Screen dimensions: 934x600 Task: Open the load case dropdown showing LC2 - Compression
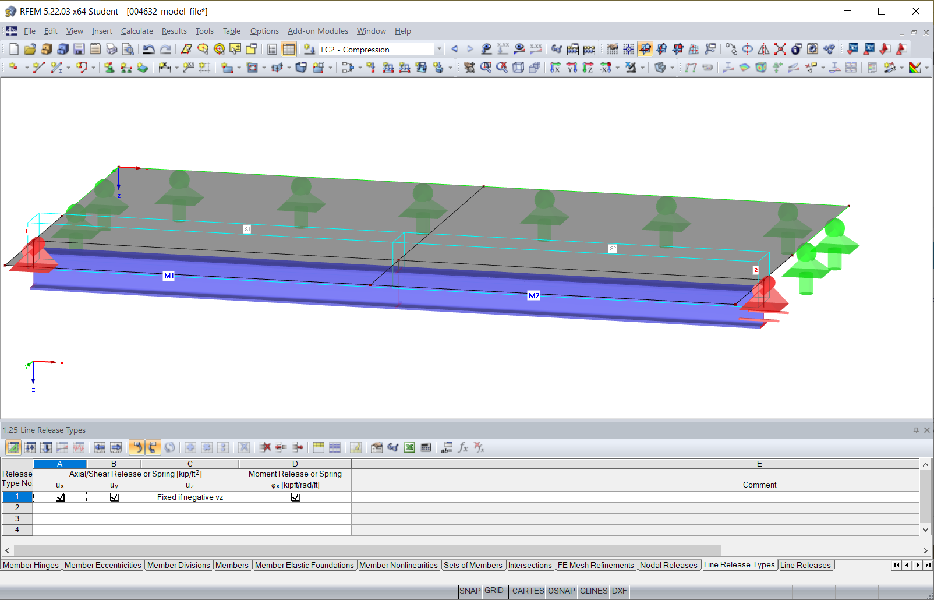pyautogui.click(x=440, y=50)
